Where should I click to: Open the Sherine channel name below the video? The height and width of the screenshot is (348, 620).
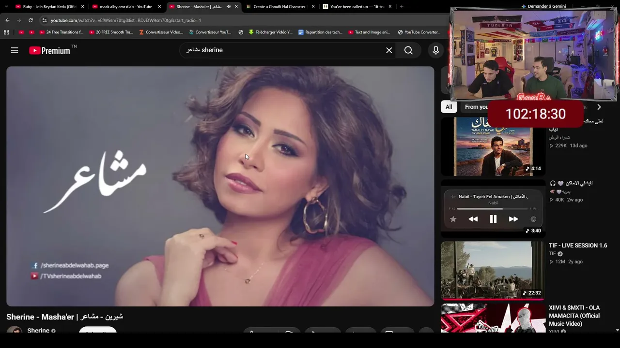coord(38,331)
